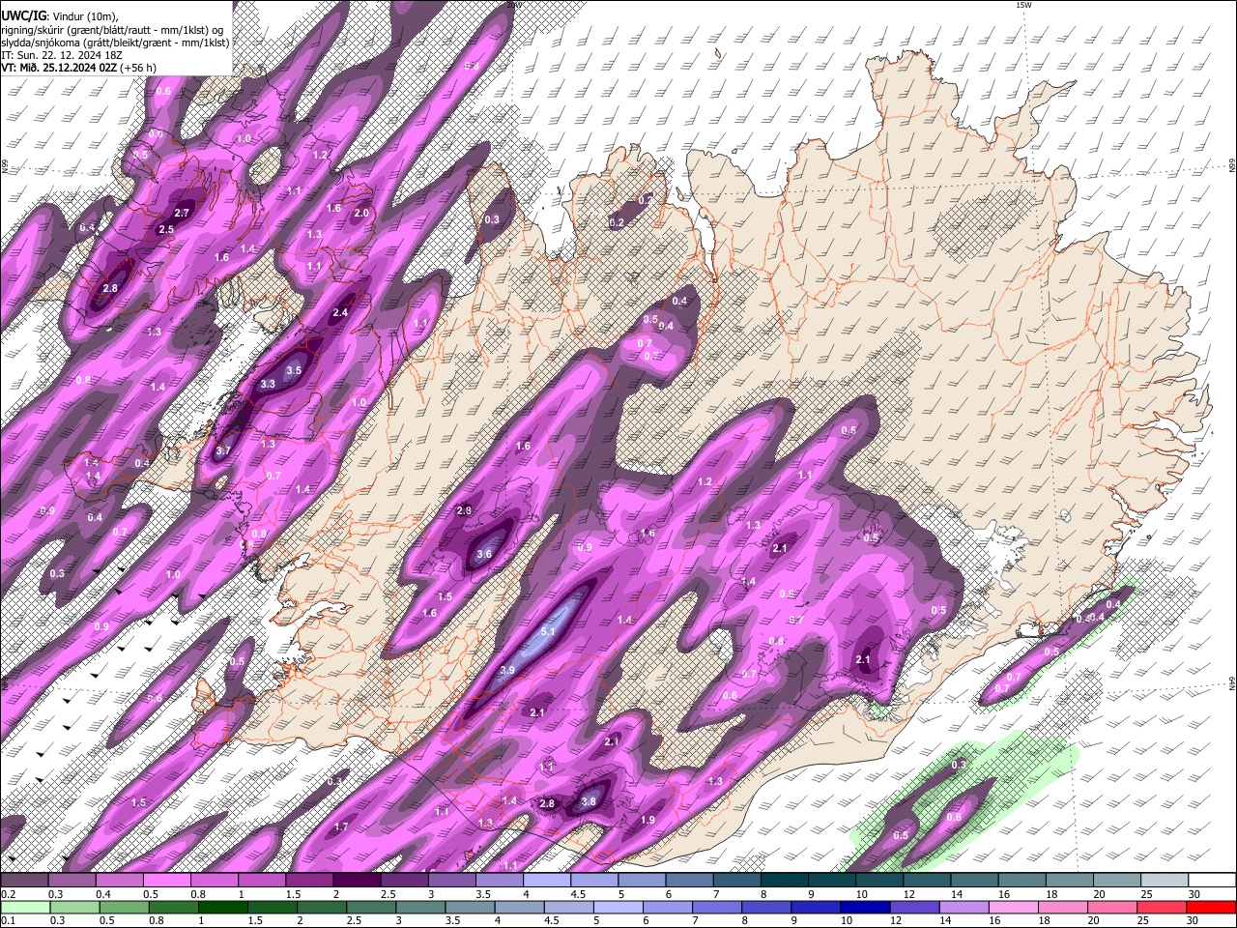Click the darkest green 1 swatch in bottom legend row
1237x928 pixels.
[222, 907]
